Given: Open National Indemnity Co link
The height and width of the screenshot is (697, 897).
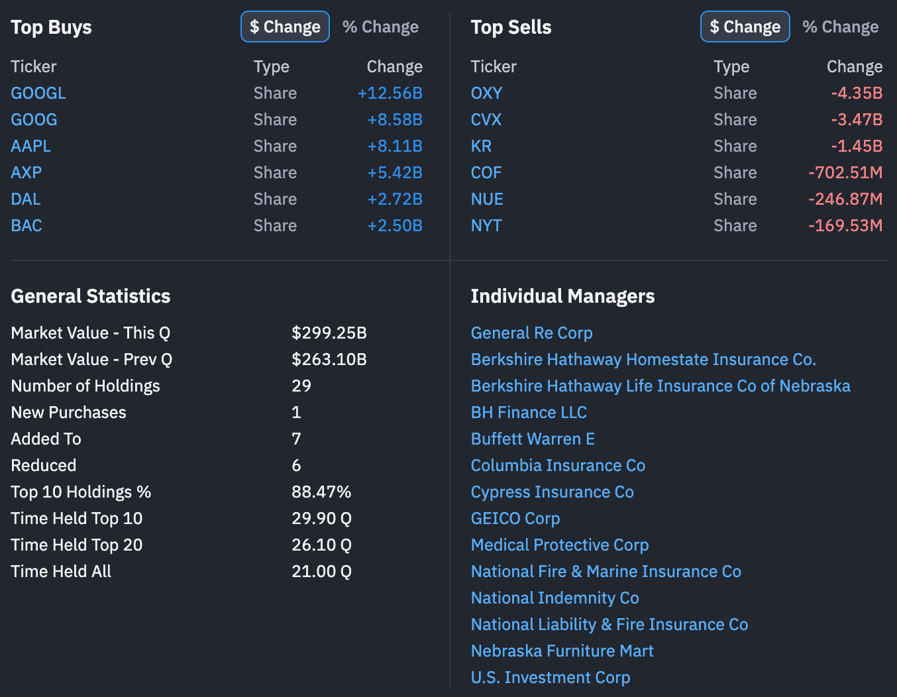Looking at the screenshot, I should point(555,598).
